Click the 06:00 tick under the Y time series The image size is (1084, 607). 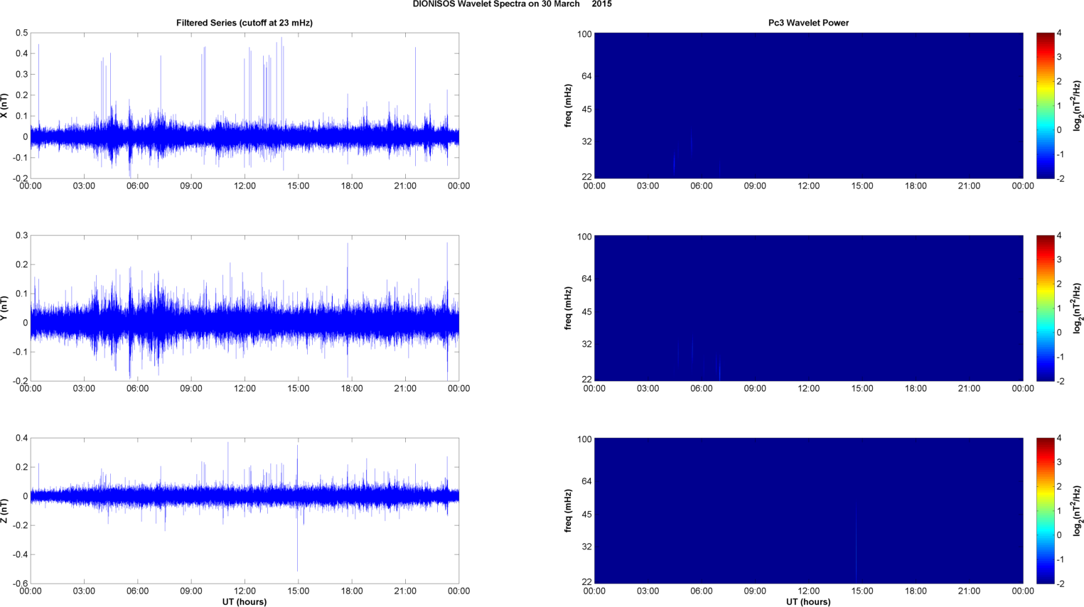coord(138,389)
